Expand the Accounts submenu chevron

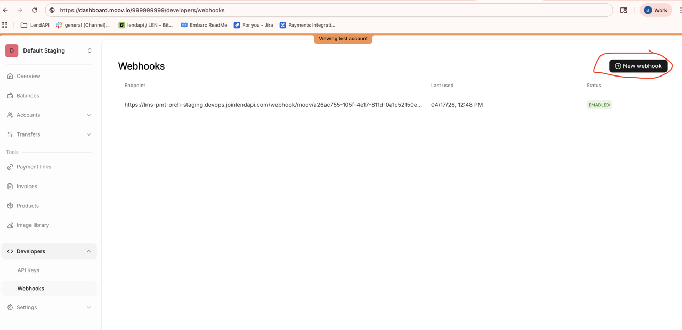pos(89,115)
